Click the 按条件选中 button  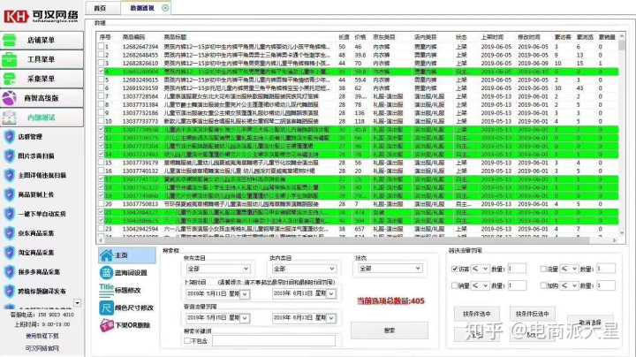click(477, 314)
